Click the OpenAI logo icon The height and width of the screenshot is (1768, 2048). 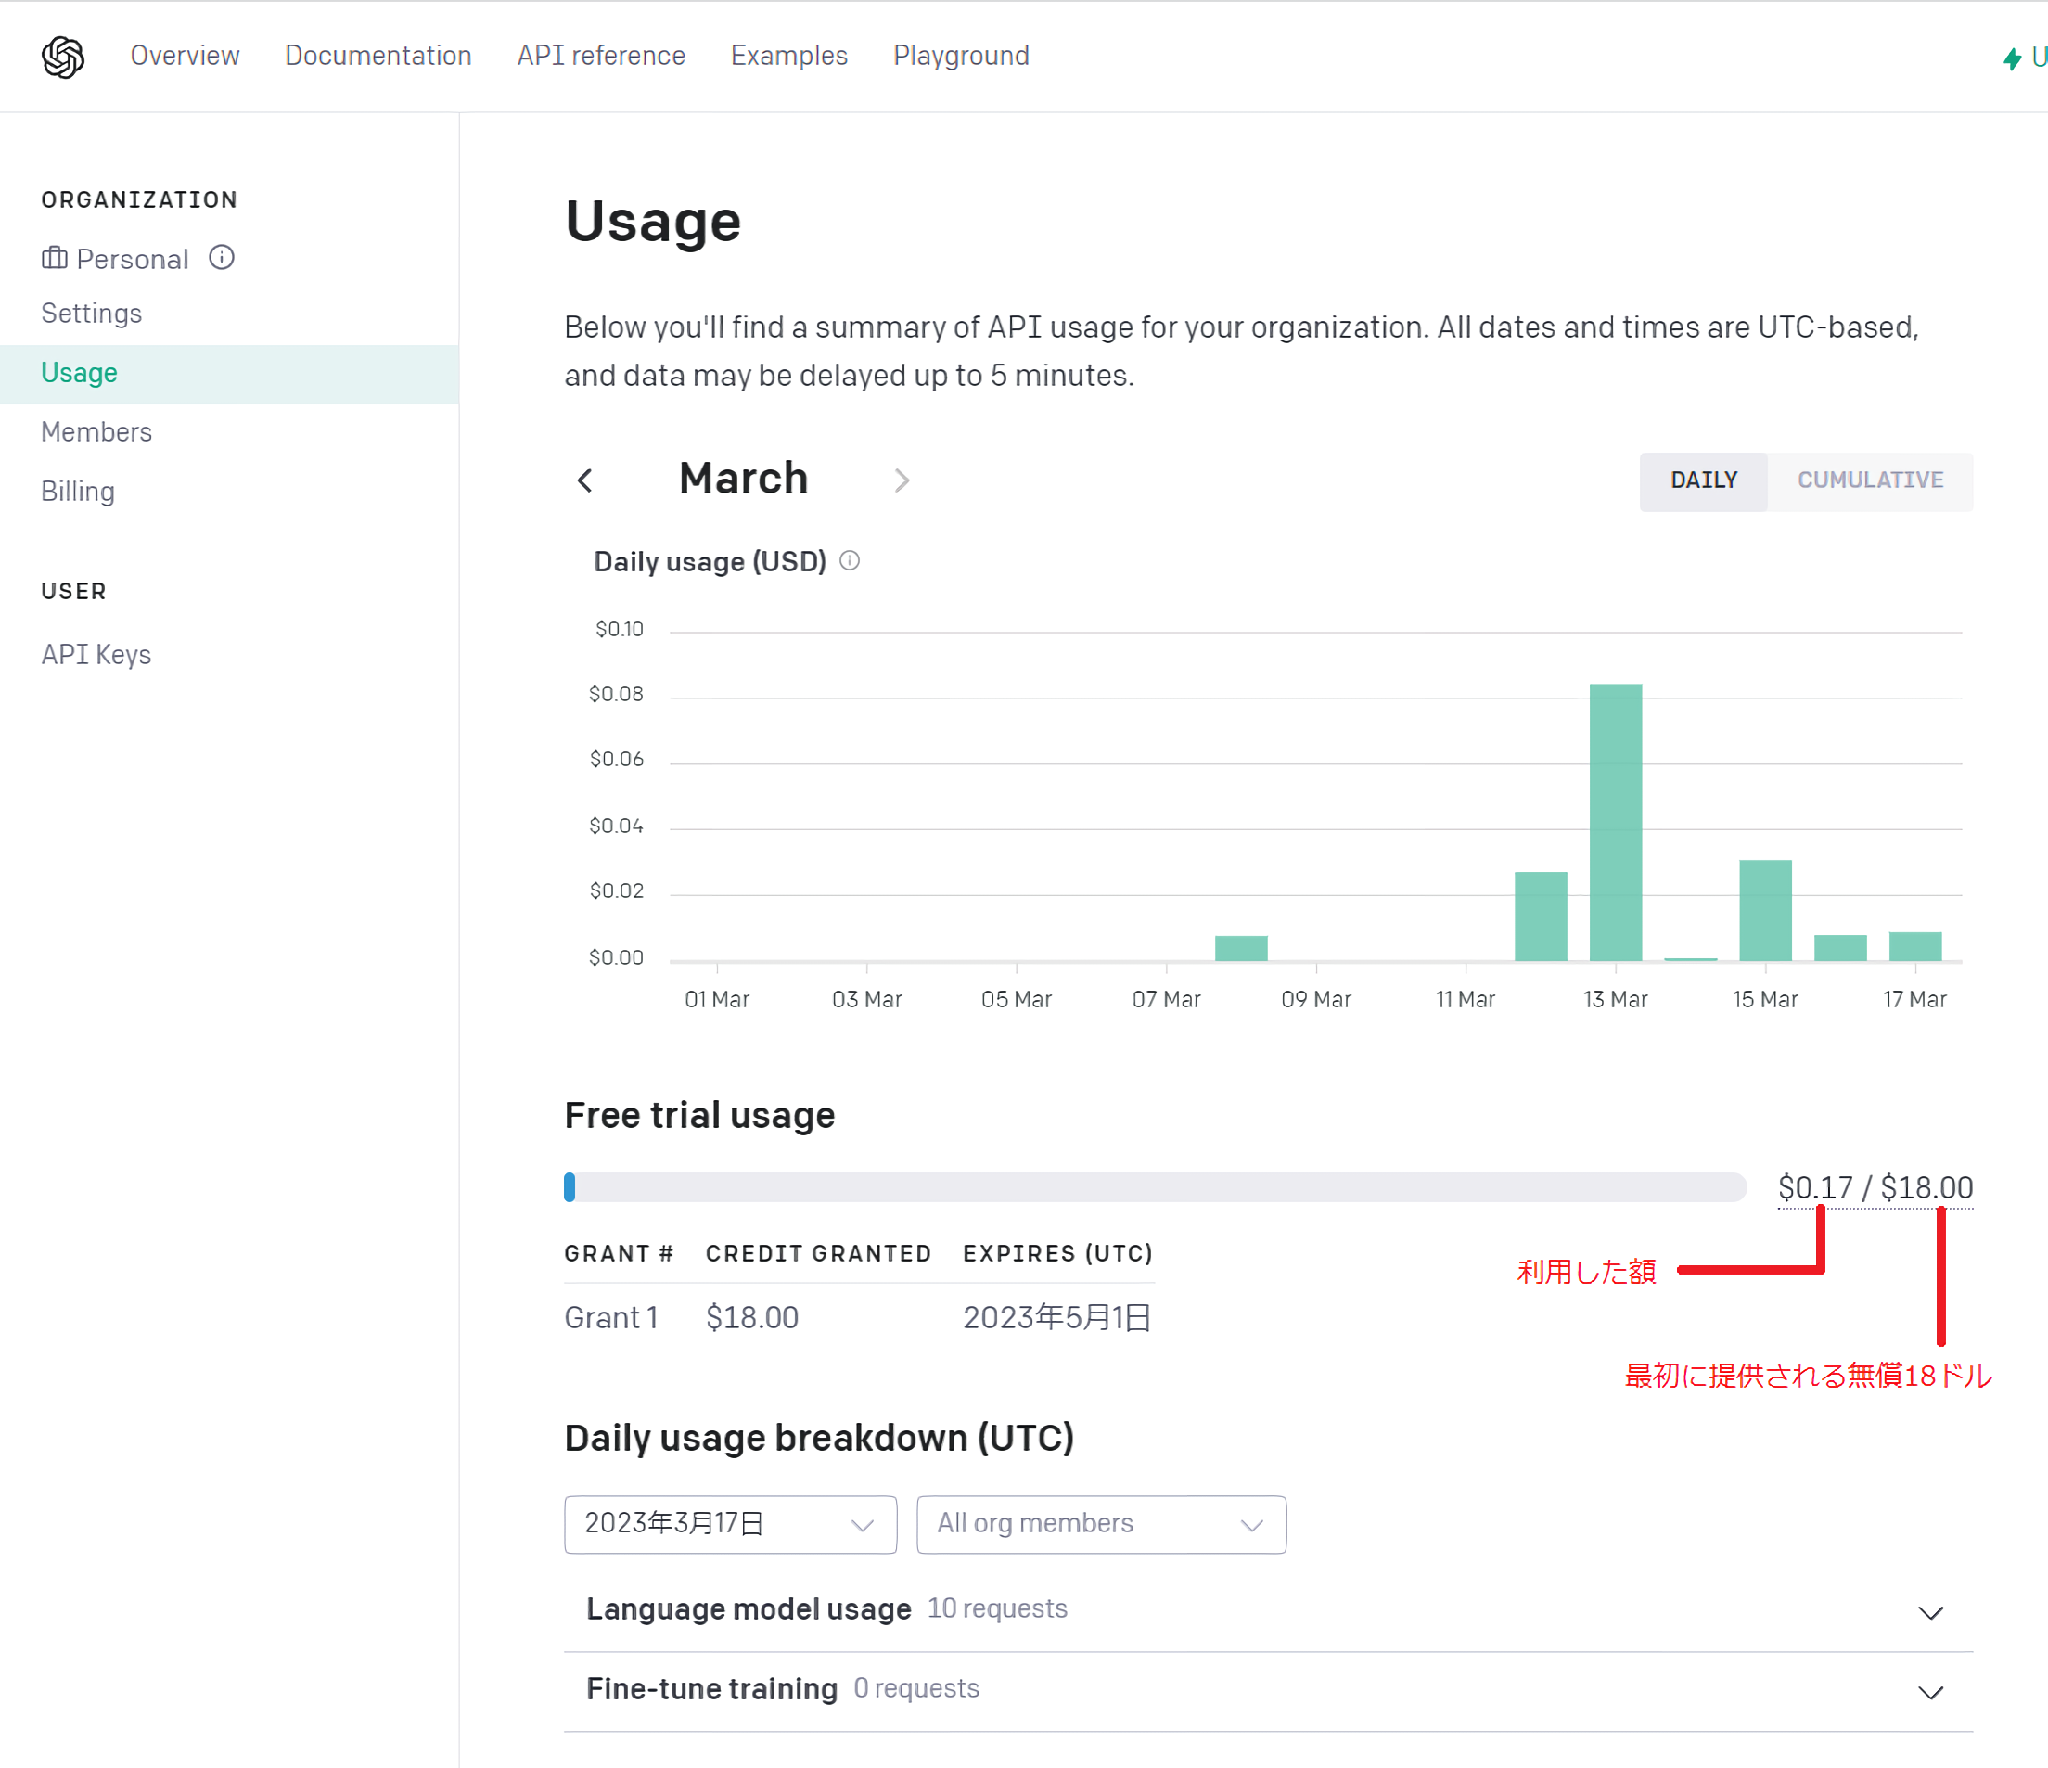click(x=62, y=57)
